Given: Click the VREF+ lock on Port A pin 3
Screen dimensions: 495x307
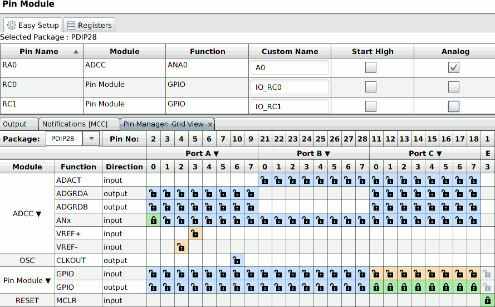Looking at the screenshot, I should point(195,234).
